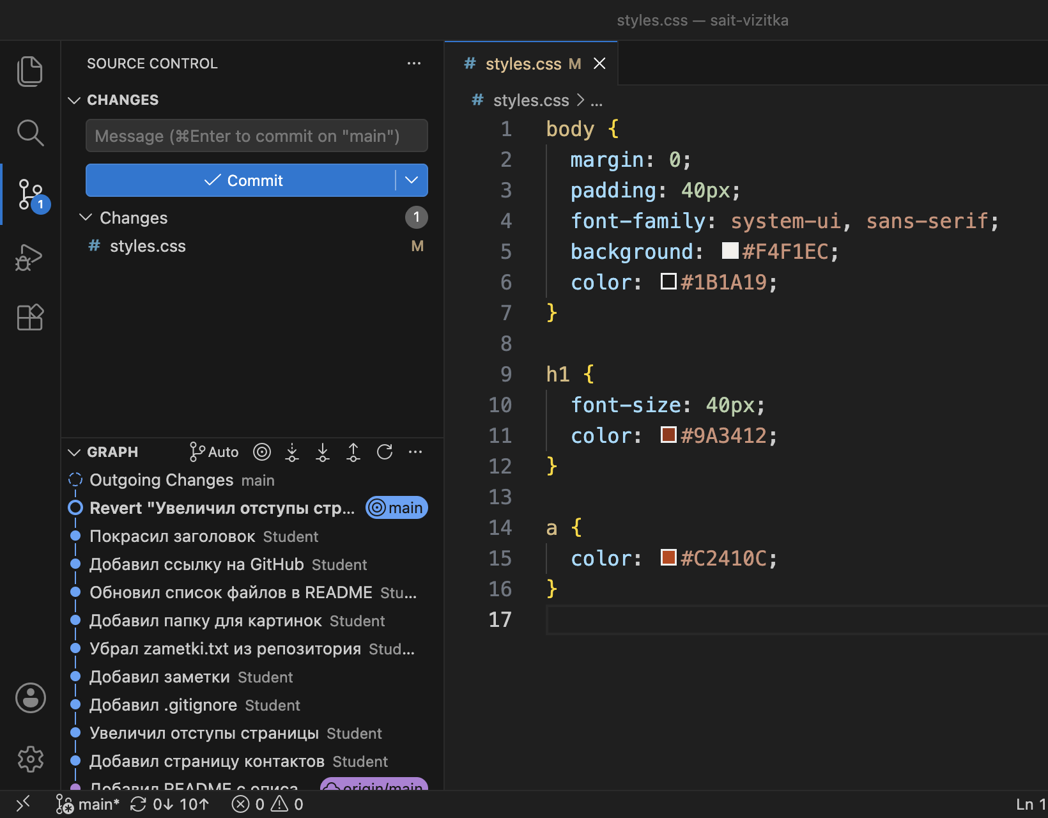Click the main branch badge in Graph
The width and height of the screenshot is (1048, 818).
[x=397, y=508]
